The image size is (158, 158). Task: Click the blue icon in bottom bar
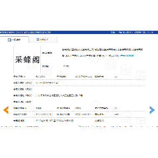click(117, 126)
